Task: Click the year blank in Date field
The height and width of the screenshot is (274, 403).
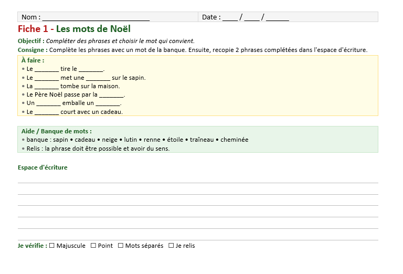Action: click(x=277, y=17)
